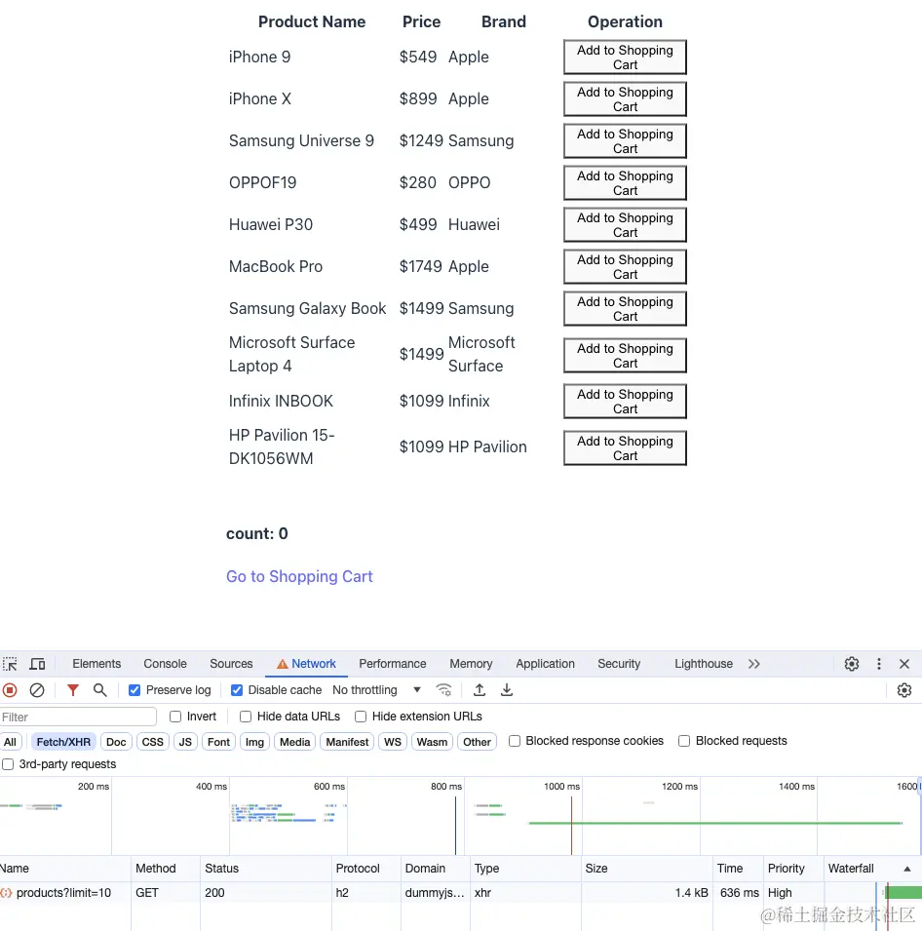The image size is (922, 931).
Task: Open network search magnifier icon
Action: coord(99,690)
